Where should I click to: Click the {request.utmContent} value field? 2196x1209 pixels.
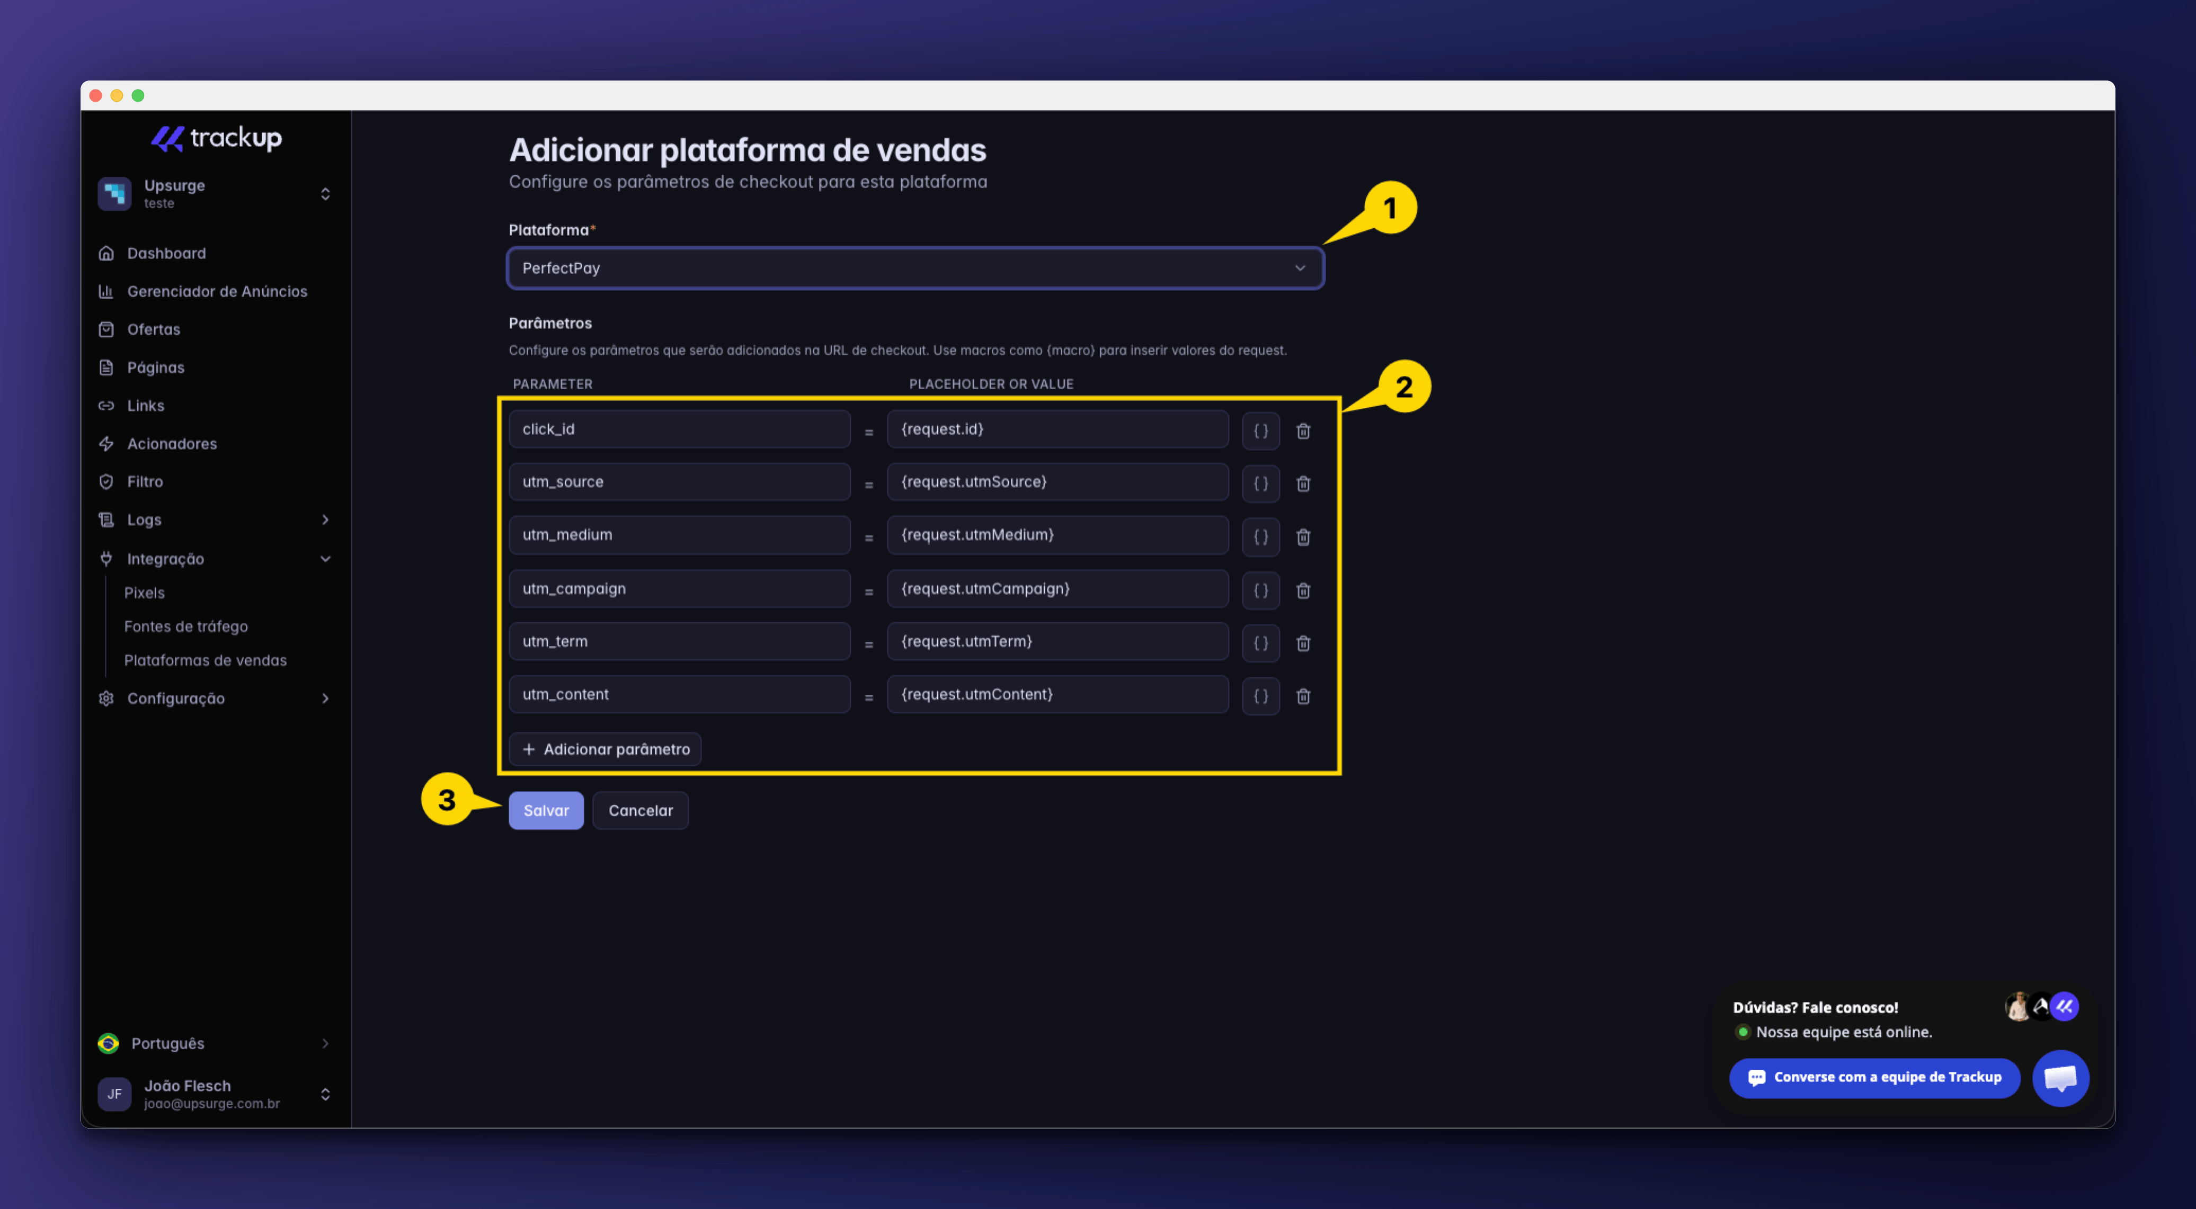(x=1057, y=694)
